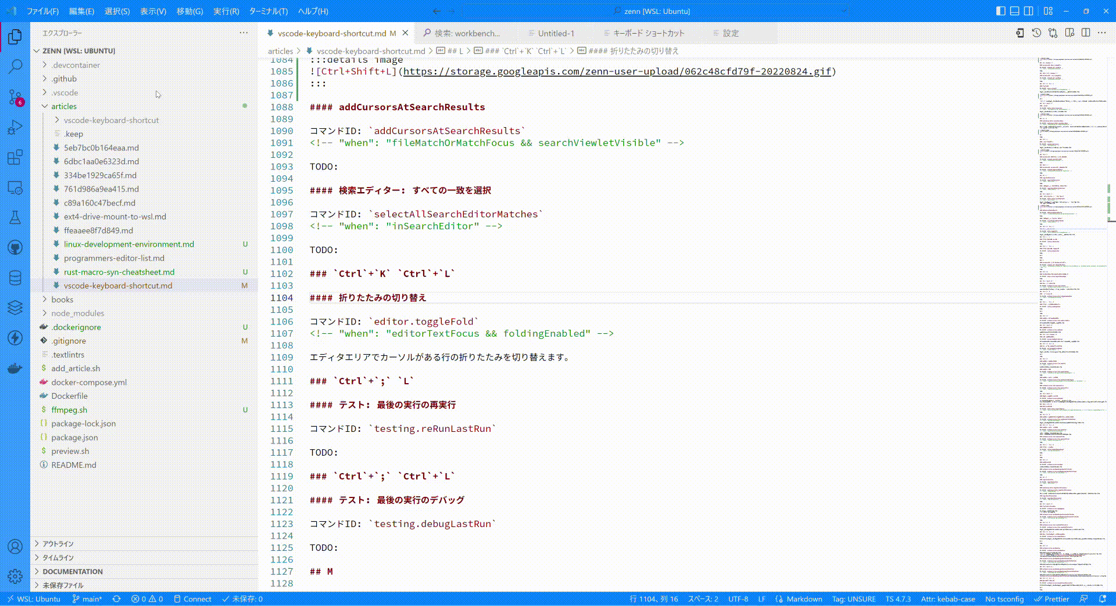Expand the .devcontainer folder
Image resolution: width=1116 pixels, height=606 pixels.
pos(75,65)
